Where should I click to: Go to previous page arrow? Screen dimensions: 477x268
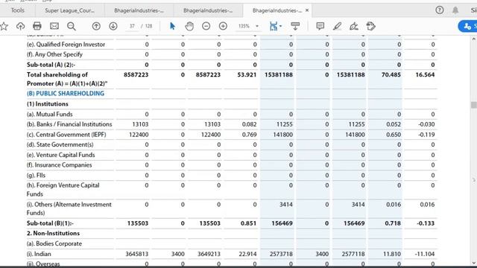(x=96, y=26)
